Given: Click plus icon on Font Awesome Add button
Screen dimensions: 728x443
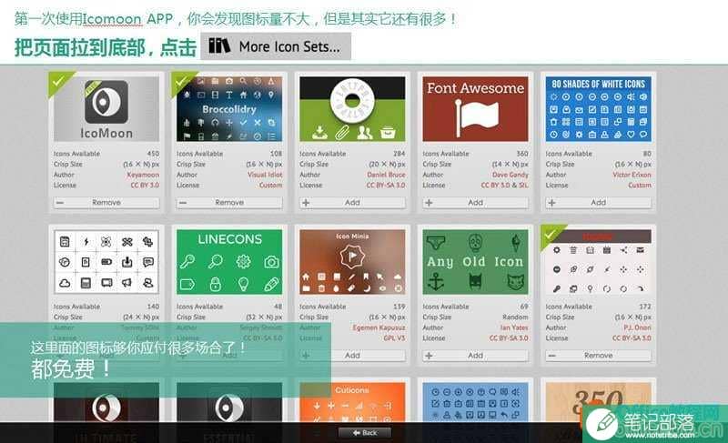Looking at the screenshot, I should tap(429, 203).
